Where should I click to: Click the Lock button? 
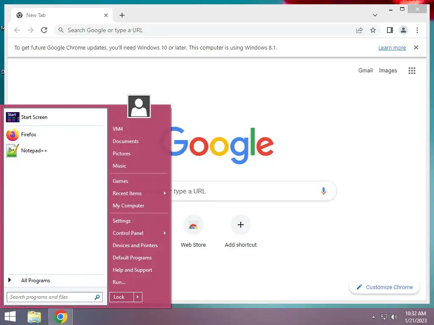122,297
